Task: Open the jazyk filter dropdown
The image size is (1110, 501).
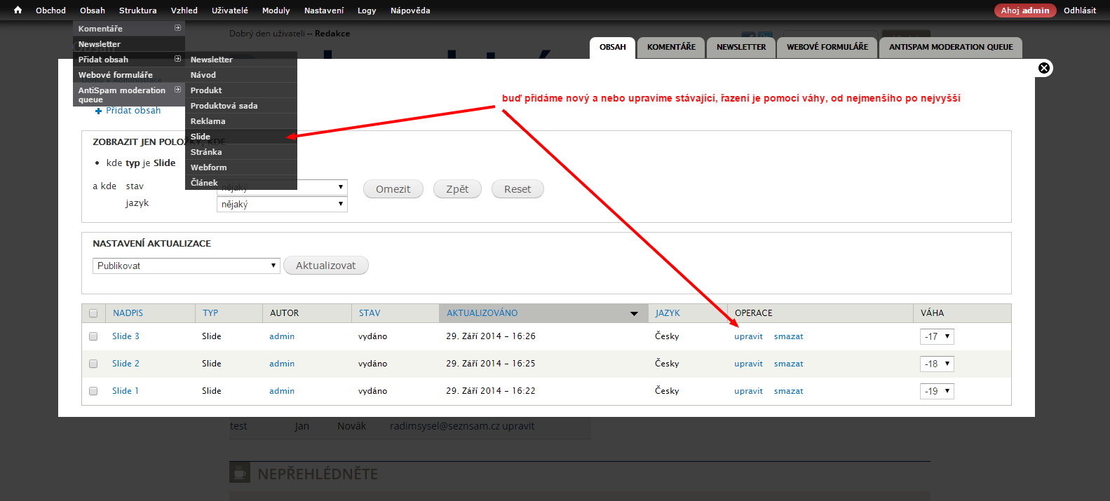Action: [x=282, y=204]
